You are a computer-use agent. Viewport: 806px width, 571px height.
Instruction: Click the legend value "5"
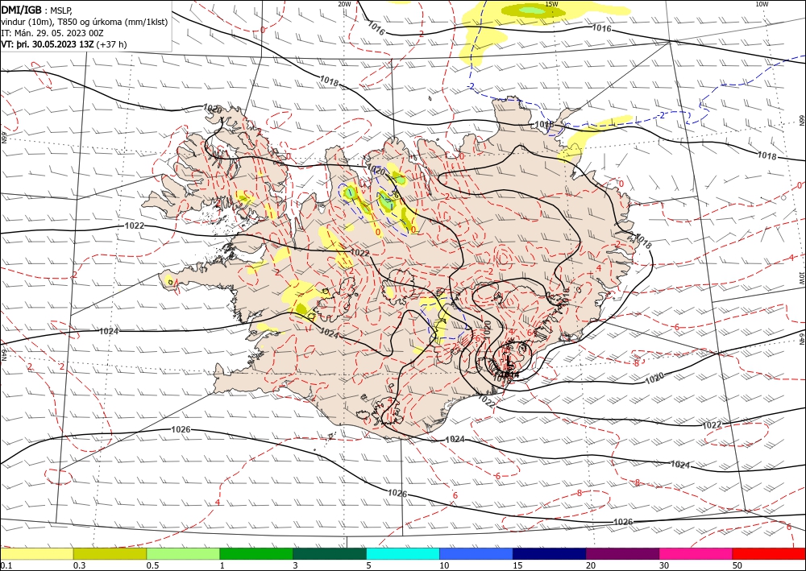(368, 565)
